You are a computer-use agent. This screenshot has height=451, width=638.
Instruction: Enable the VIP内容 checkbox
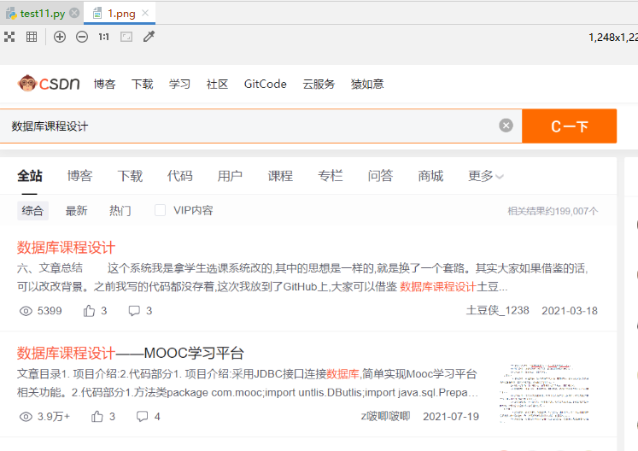coord(160,210)
